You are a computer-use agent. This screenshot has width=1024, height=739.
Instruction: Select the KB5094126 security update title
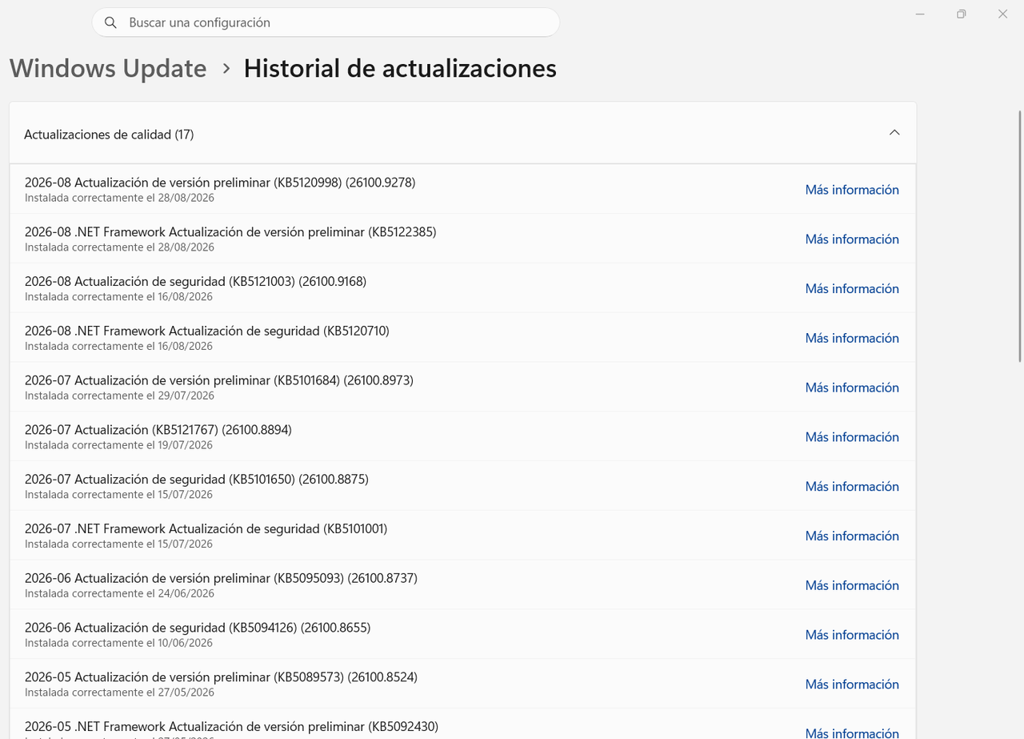click(x=198, y=628)
